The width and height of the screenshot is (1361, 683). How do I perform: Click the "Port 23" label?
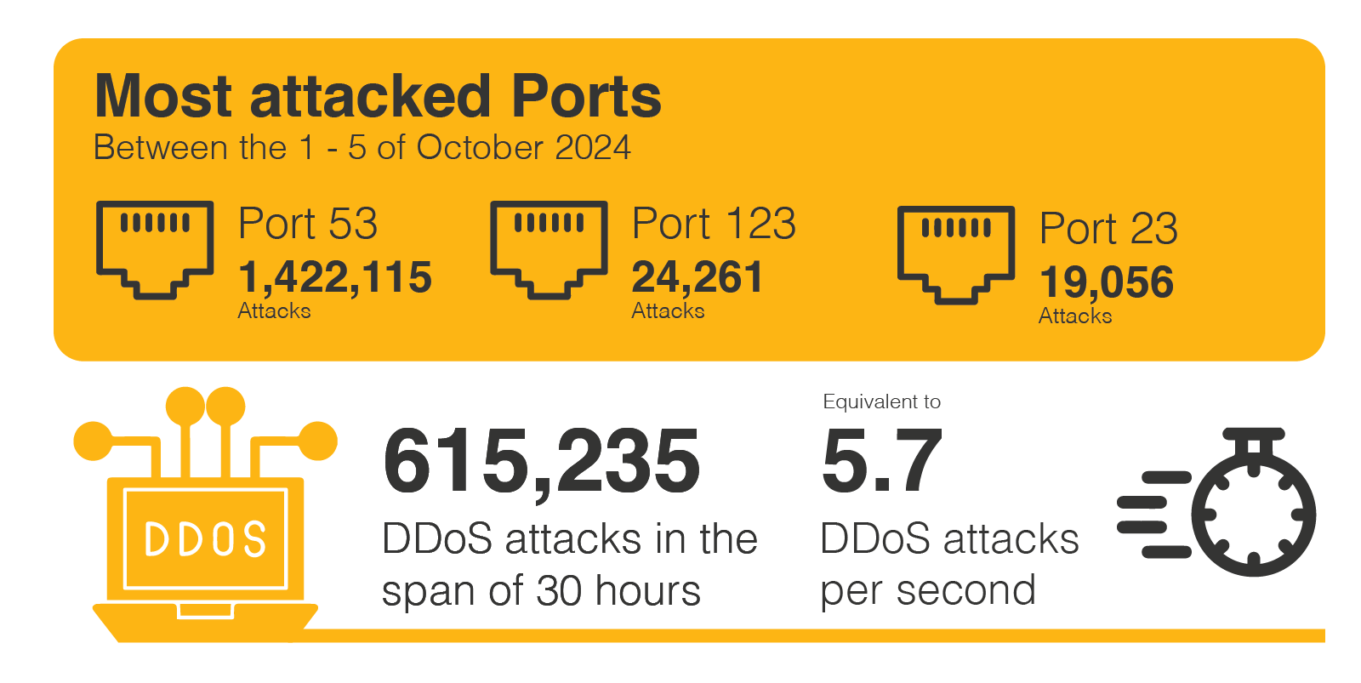[x=1108, y=229]
